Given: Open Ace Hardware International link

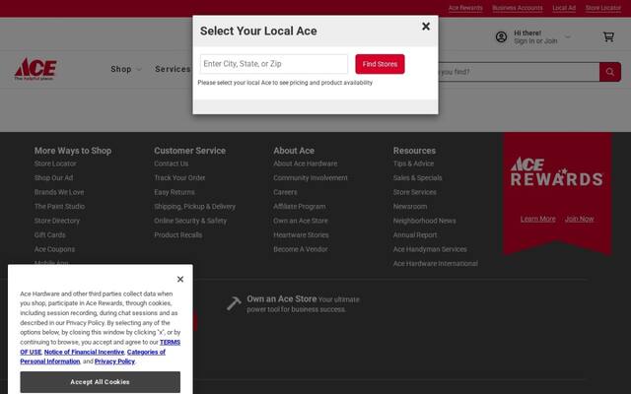Looking at the screenshot, I should click(x=436, y=264).
